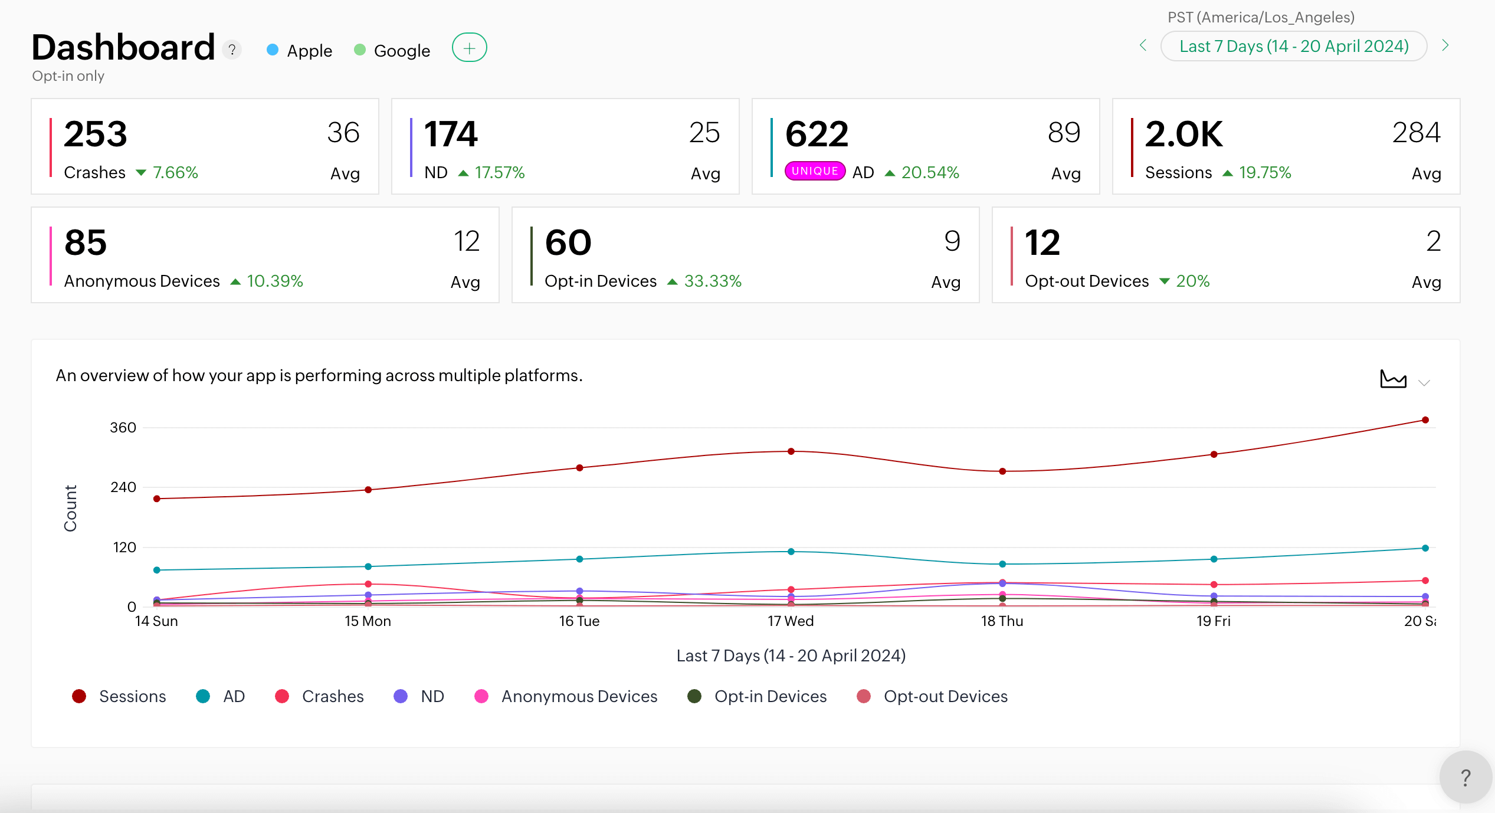Click the add platform plus icon
This screenshot has height=813, width=1495.
click(469, 48)
